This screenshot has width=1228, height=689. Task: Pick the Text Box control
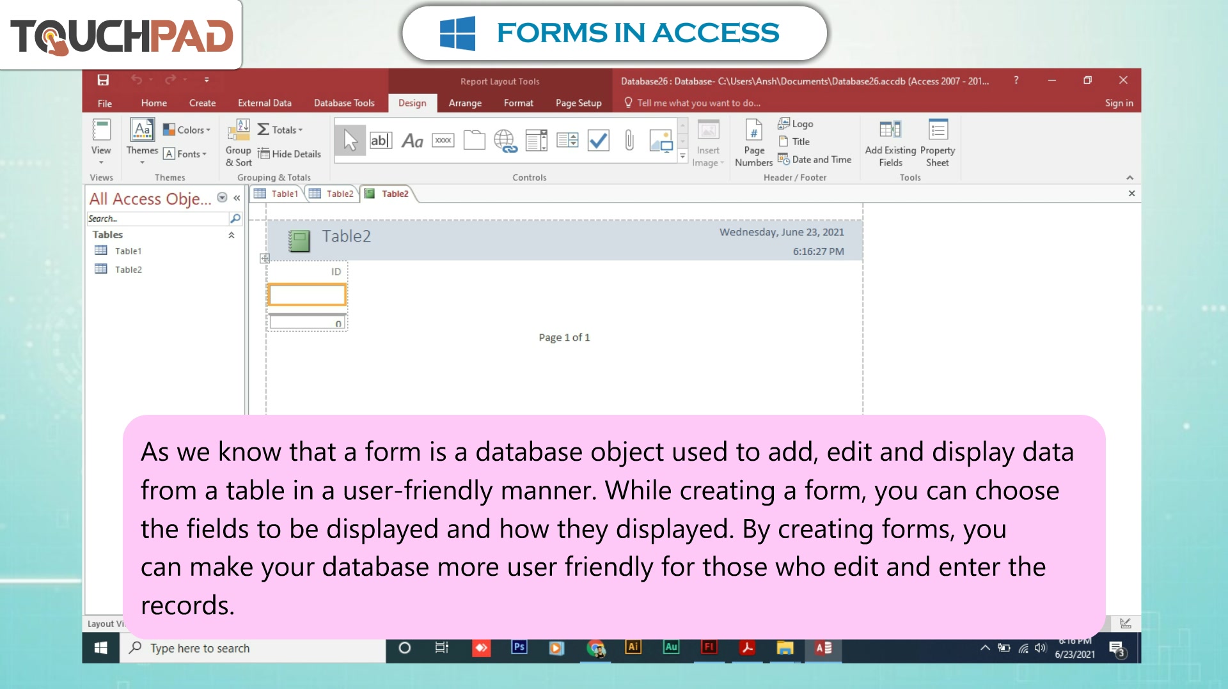[381, 141]
